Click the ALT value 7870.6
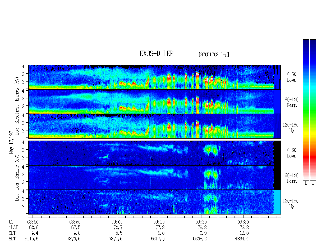 [x=73, y=239]
